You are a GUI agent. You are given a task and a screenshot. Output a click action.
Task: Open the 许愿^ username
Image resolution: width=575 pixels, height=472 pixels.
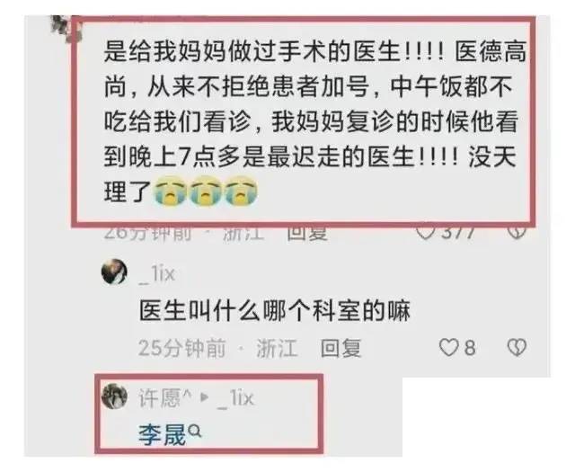(165, 397)
